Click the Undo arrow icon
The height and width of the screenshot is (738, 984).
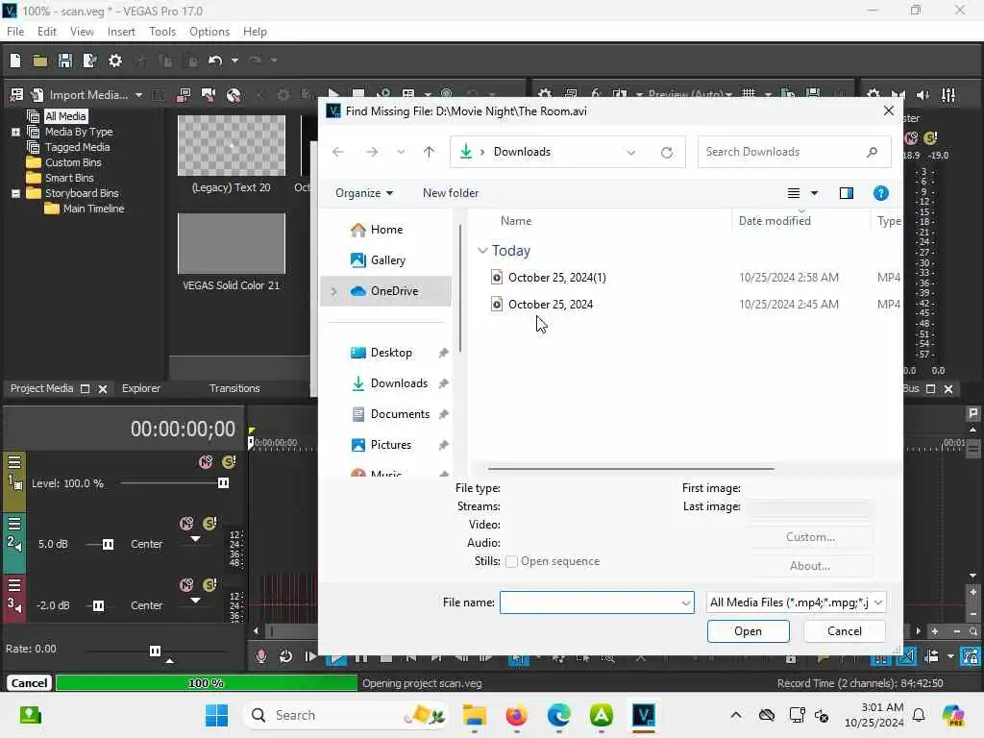[215, 61]
